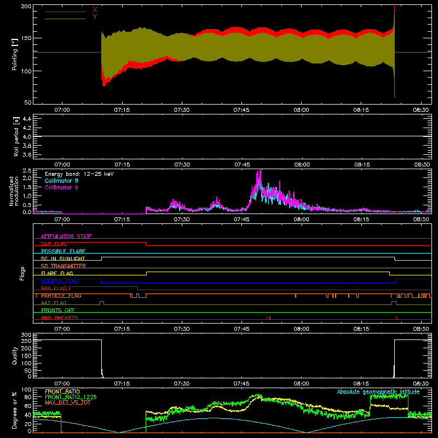Select the Collimator 8 legend entry
Screen dimensions: 438x438
[61, 181]
